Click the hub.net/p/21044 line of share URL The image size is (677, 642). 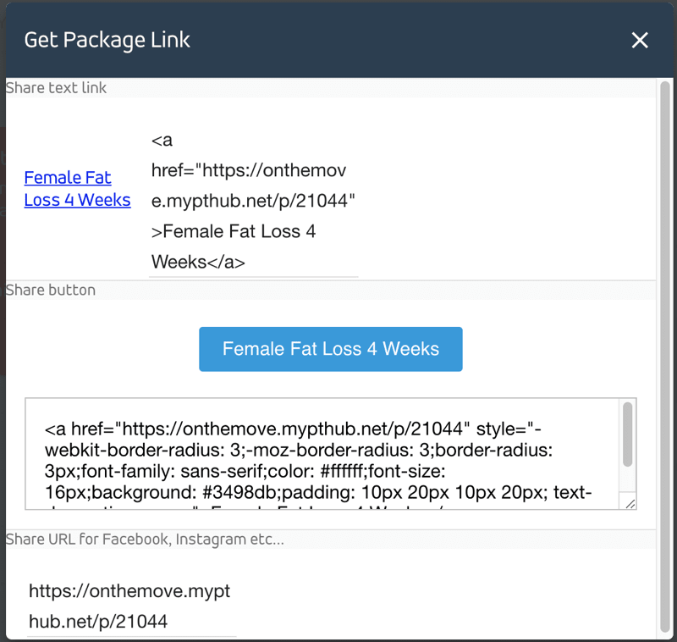tap(98, 622)
